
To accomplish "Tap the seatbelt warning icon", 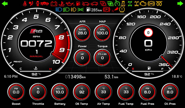I will [x=25, y=4].
